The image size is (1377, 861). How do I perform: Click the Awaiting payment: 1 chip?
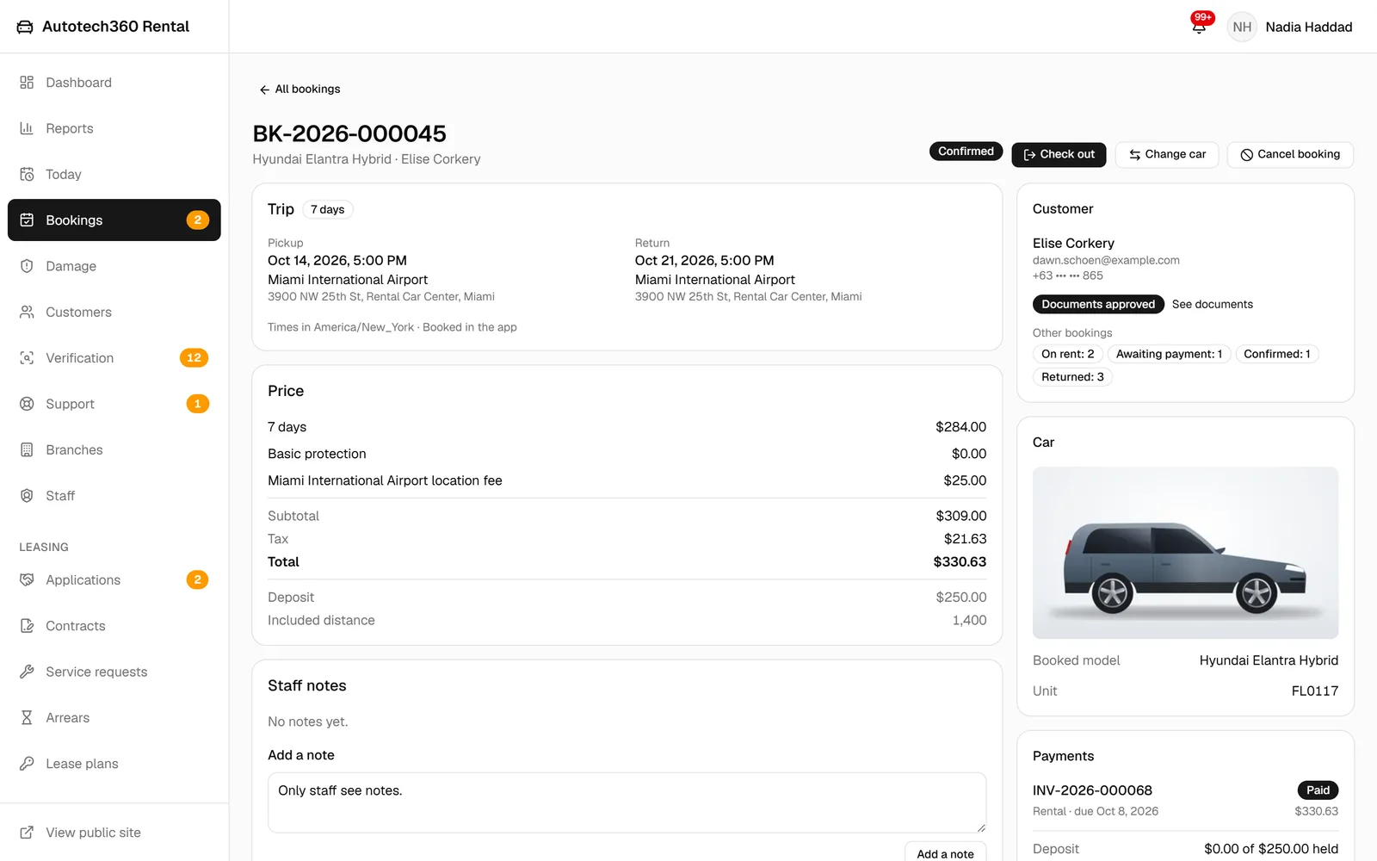[1169, 354]
